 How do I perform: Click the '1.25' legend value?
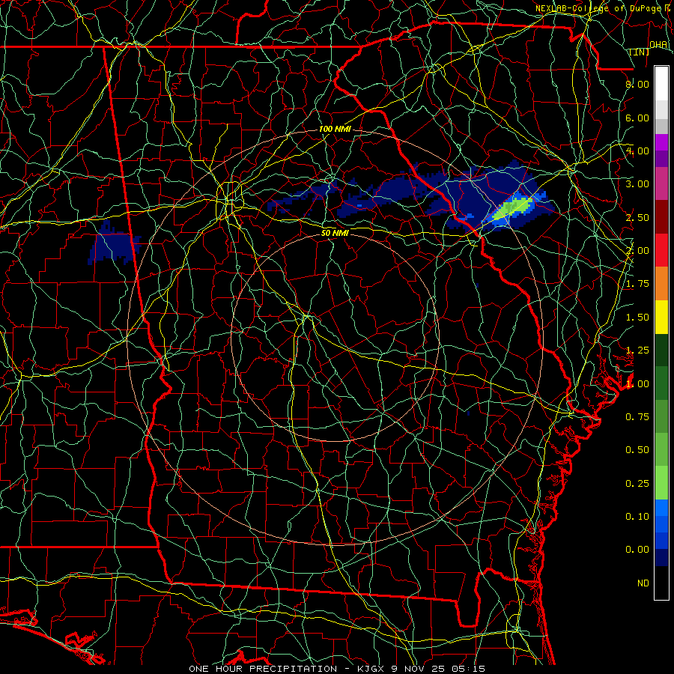(x=637, y=350)
